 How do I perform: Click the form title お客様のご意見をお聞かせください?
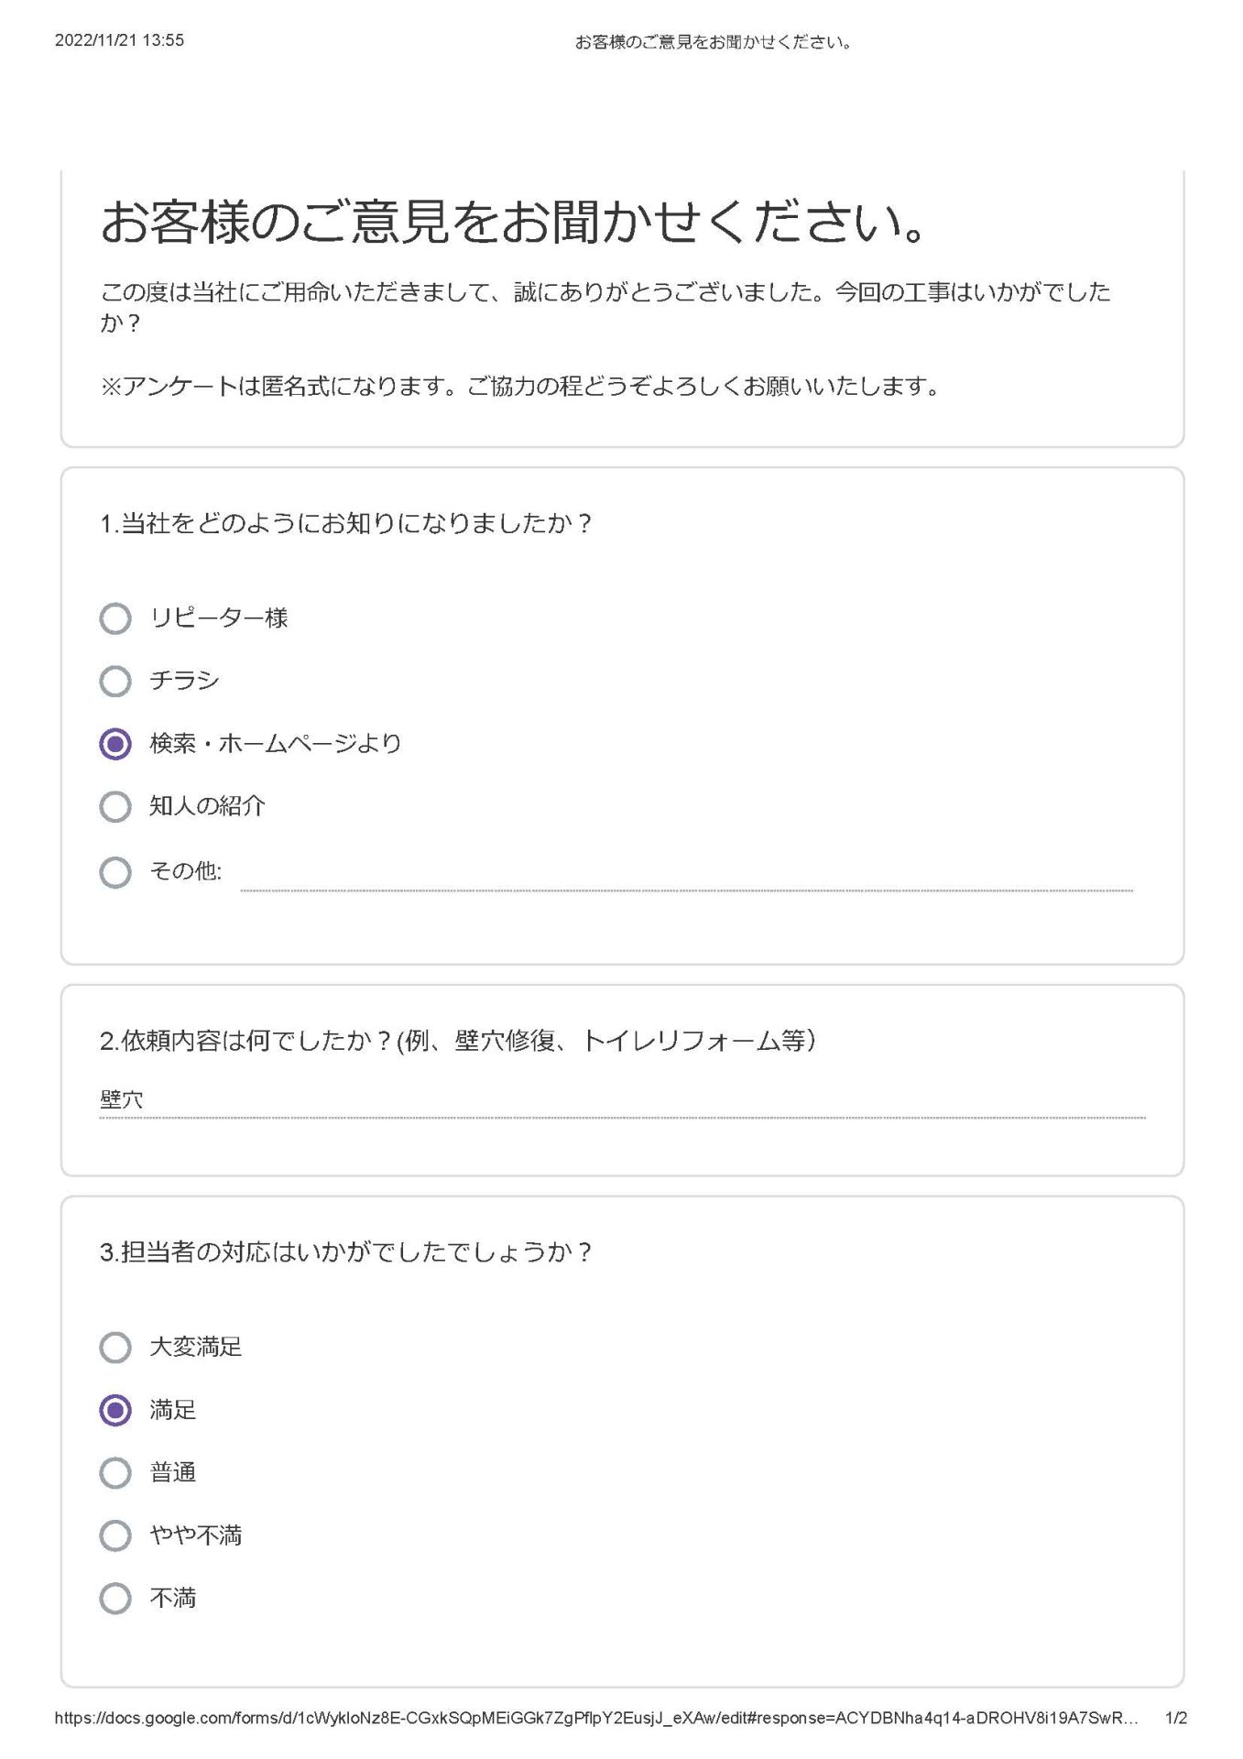click(x=514, y=222)
